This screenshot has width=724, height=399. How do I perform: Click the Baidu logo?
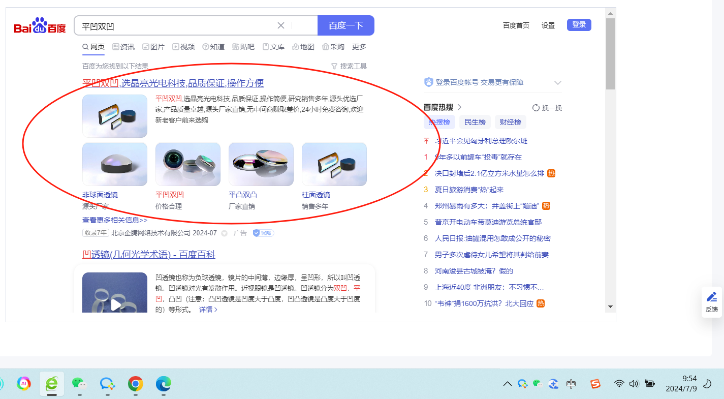coord(40,25)
